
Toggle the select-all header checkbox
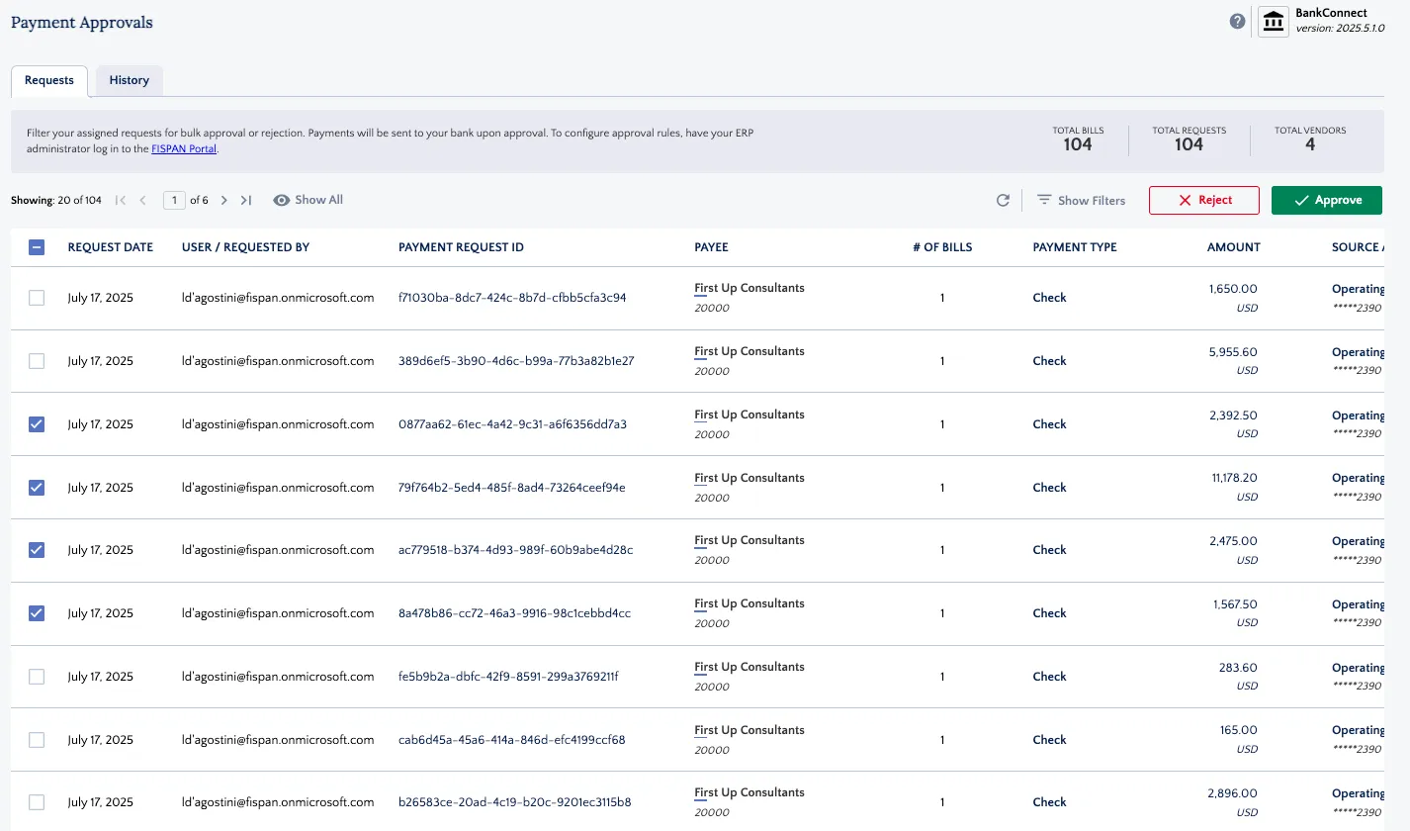pos(37,247)
